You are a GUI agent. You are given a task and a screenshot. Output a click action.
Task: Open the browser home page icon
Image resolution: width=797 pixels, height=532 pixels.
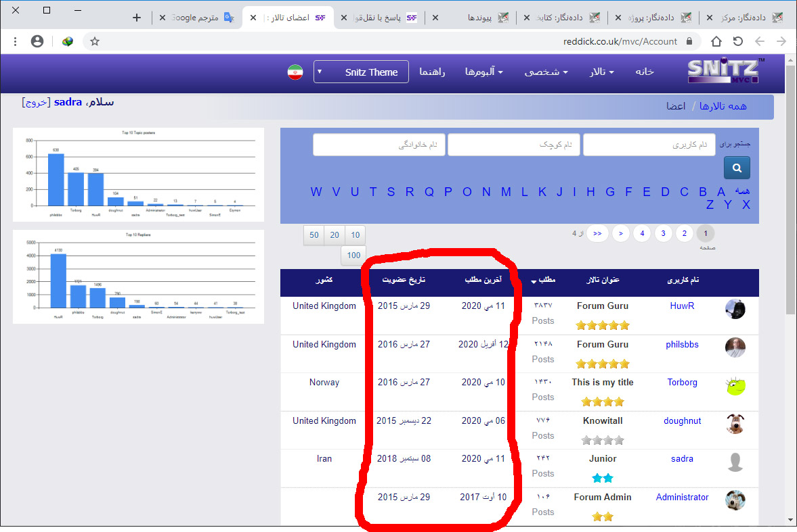pyautogui.click(x=716, y=41)
